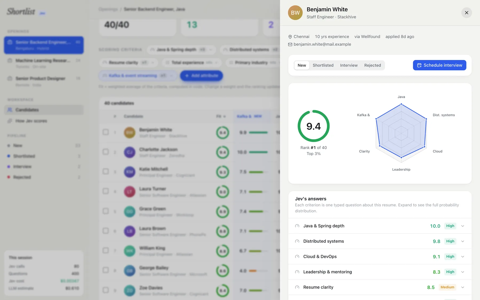The image size is (480, 300).
Task: Click the Schedule interview button
Action: click(439, 65)
